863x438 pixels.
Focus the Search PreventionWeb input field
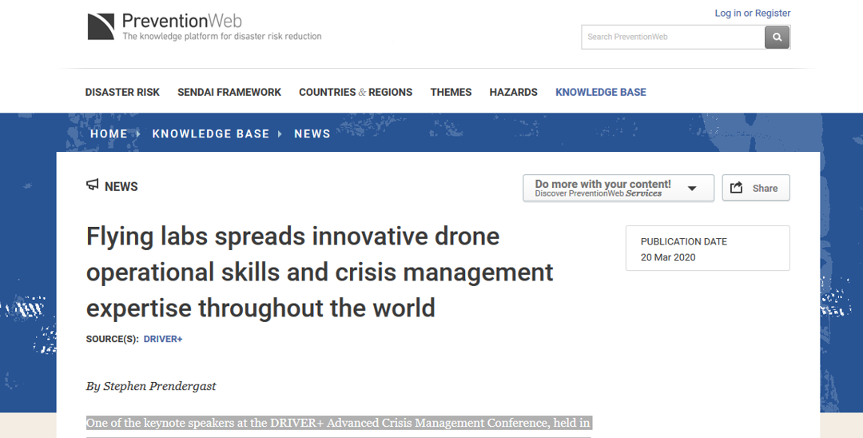[x=673, y=37]
